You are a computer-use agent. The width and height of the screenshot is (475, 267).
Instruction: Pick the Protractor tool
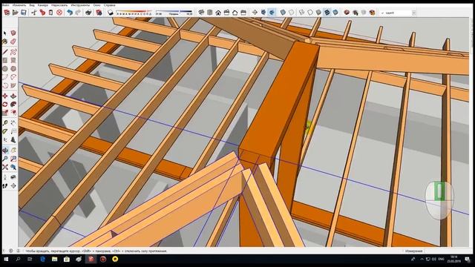[x=5, y=131]
